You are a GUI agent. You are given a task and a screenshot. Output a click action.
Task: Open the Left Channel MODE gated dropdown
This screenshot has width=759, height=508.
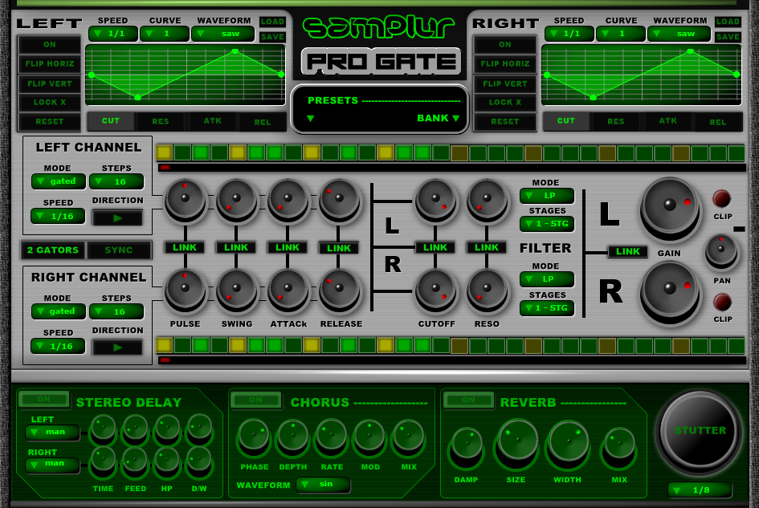[59, 181]
